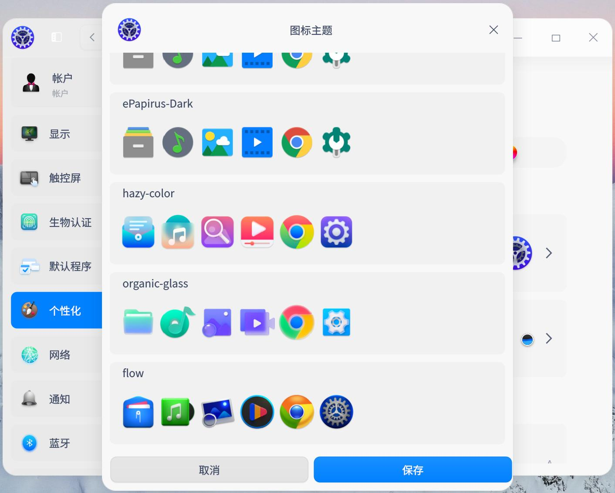Image resolution: width=615 pixels, height=493 pixels.
Task: Open 帐户 in the settings sidebar
Action: pyautogui.click(x=57, y=84)
